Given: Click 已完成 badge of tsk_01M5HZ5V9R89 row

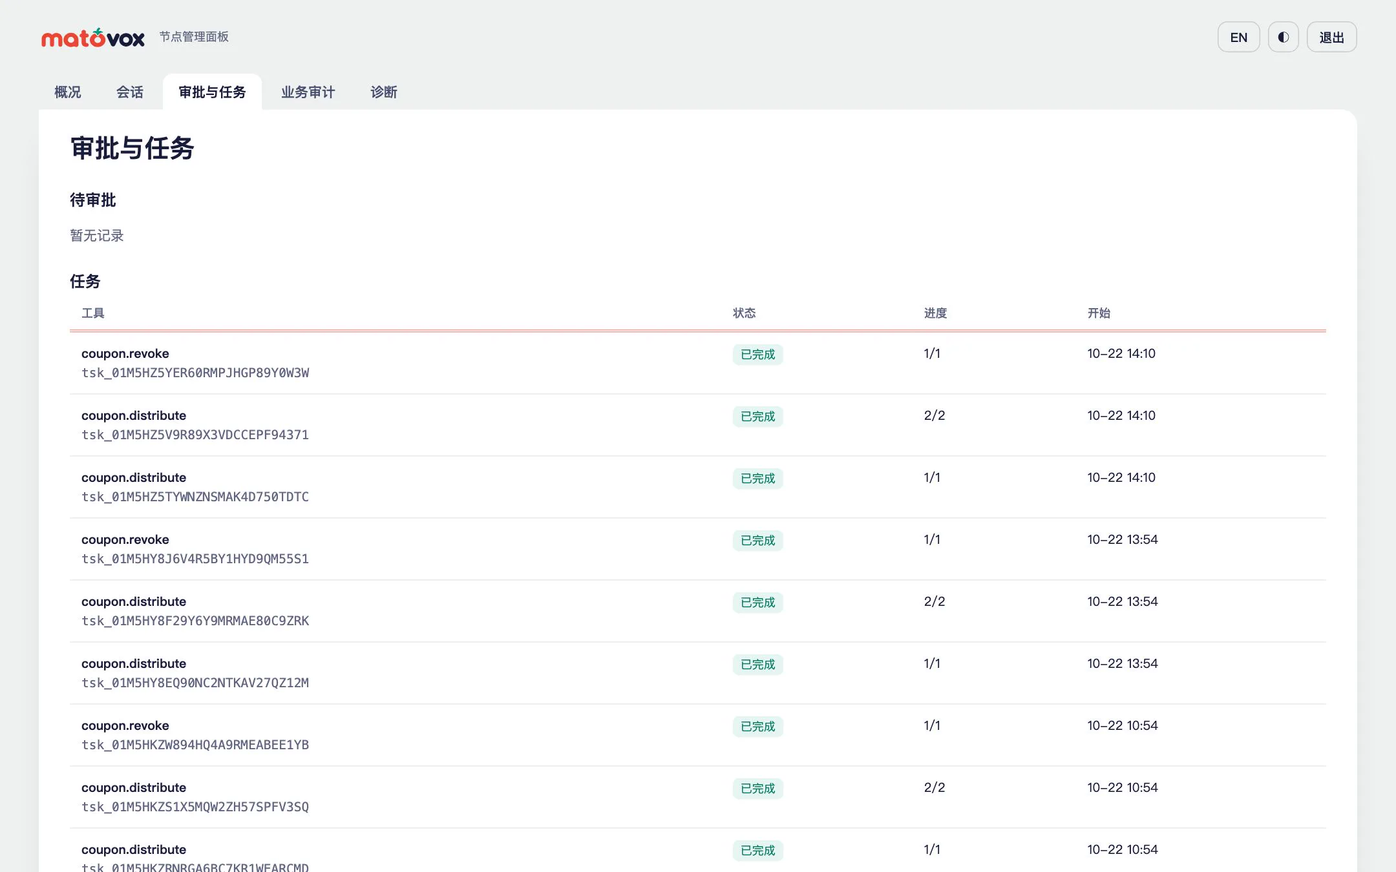Looking at the screenshot, I should point(757,417).
